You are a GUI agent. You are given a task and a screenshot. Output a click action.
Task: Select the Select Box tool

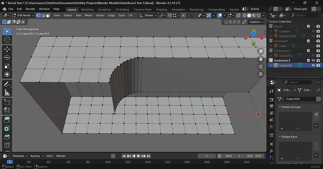coord(7,31)
